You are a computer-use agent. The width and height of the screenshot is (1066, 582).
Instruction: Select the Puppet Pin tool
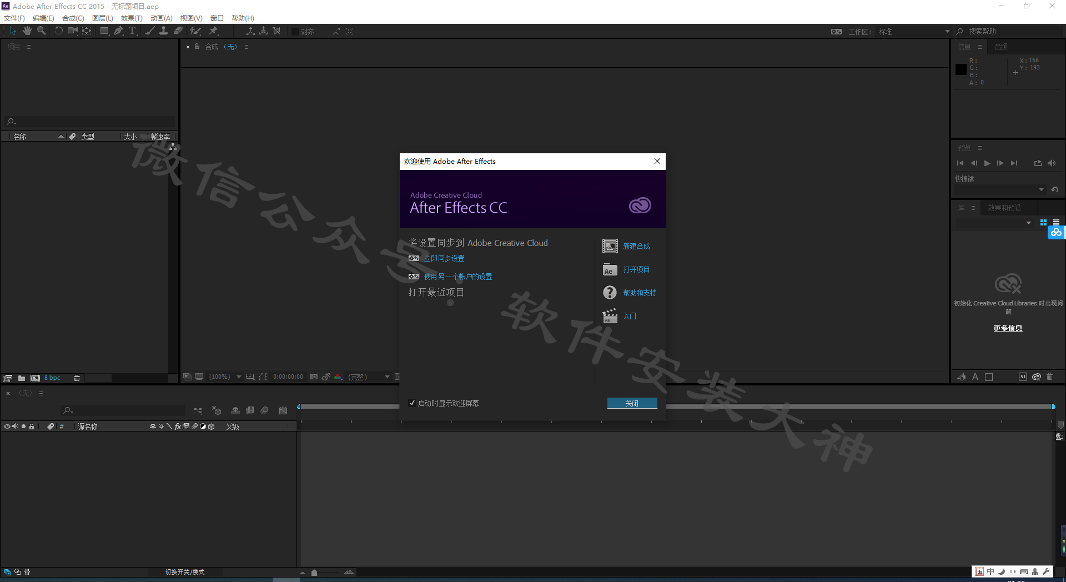213,31
